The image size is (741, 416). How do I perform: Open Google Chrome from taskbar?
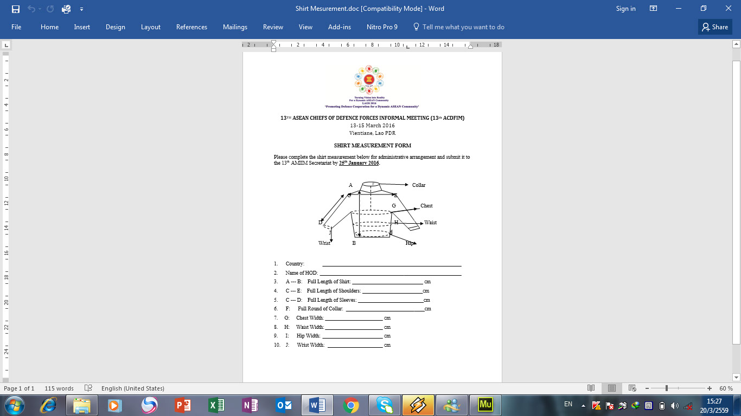(x=351, y=405)
